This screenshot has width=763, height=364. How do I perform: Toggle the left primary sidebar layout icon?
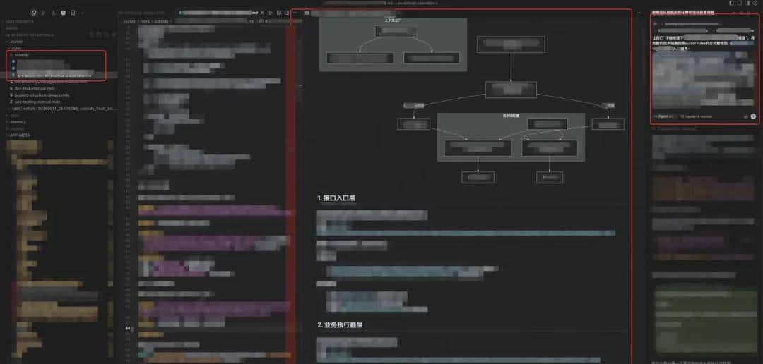[x=731, y=4]
